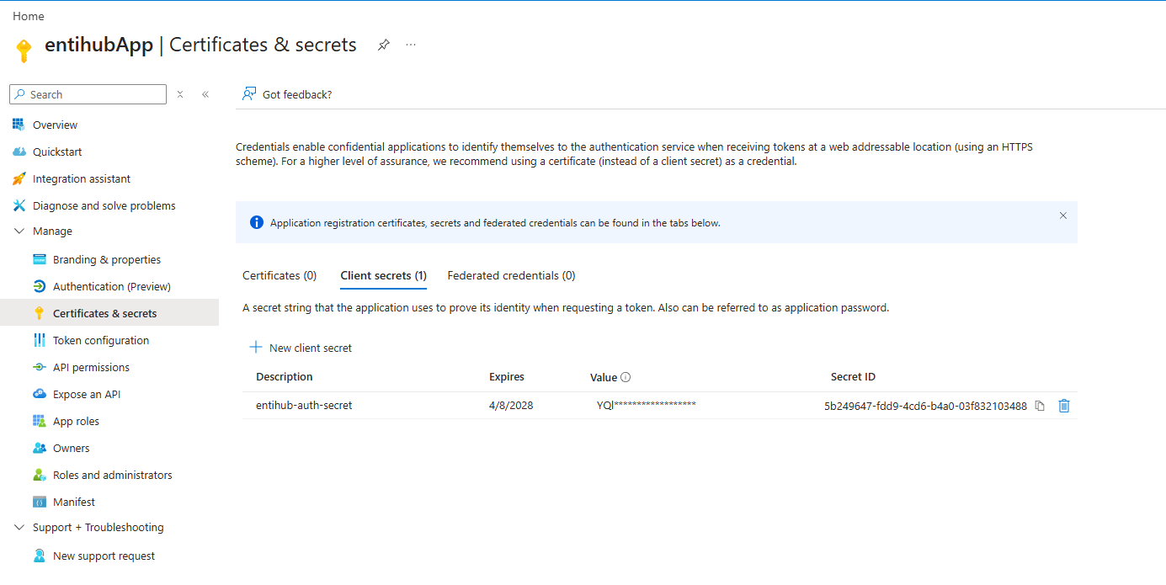Open Owners
This screenshot has width=1166, height=585.
[x=71, y=448]
